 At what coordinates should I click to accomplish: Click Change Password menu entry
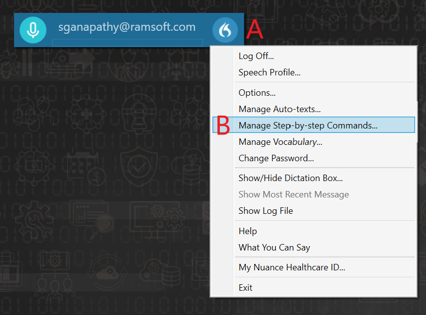[x=276, y=158]
